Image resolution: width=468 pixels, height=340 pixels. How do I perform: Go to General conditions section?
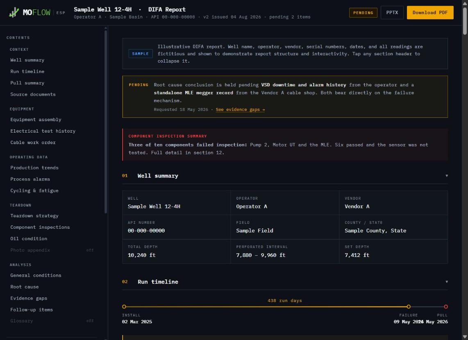click(36, 276)
